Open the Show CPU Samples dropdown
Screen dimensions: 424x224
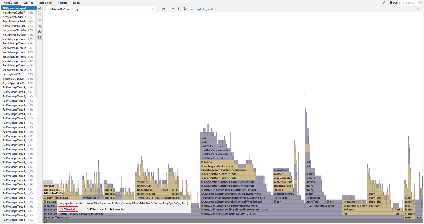[409, 3]
